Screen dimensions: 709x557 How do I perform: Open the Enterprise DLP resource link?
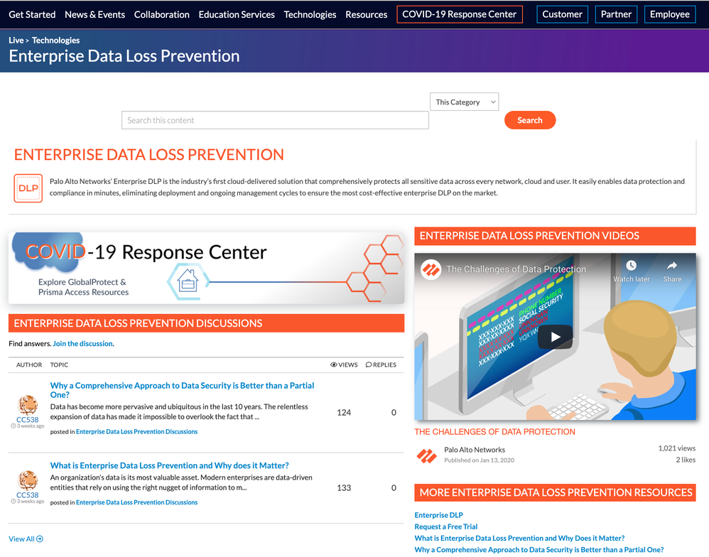[438, 515]
